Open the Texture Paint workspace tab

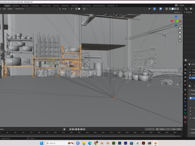[x=46, y=6]
